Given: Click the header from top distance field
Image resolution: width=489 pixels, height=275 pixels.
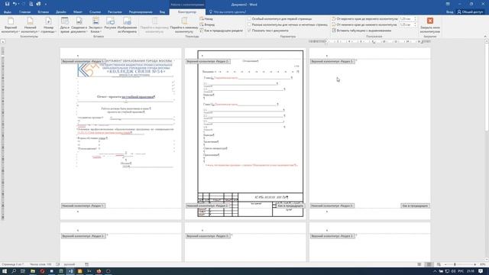Looking at the screenshot, I should [406, 18].
